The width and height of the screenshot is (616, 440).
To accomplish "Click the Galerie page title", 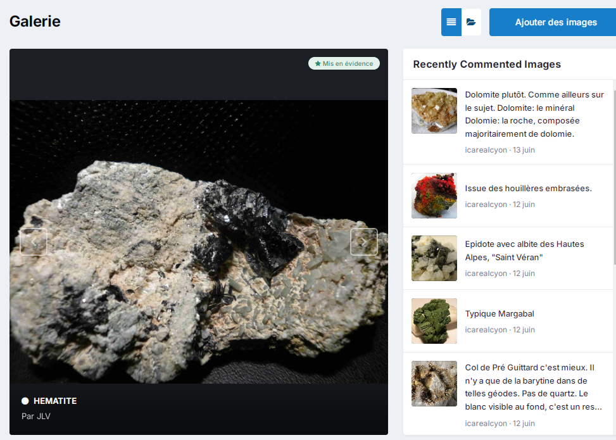I will coord(35,22).
